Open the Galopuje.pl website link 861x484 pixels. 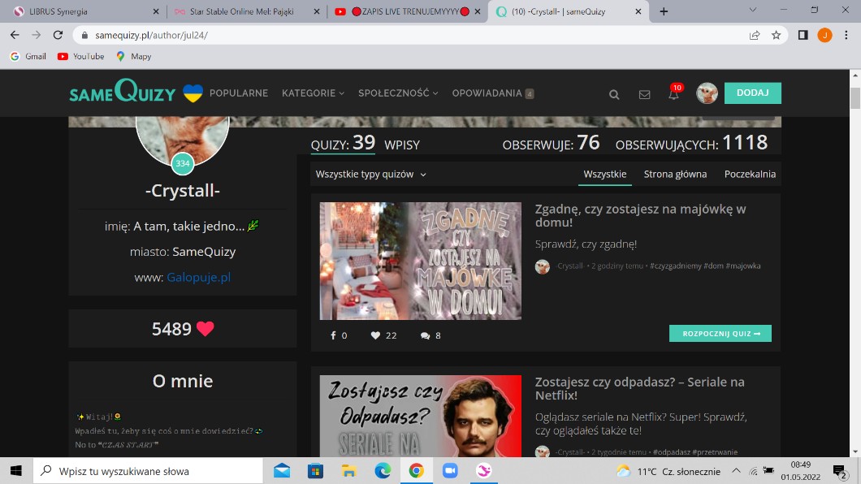[x=199, y=277]
